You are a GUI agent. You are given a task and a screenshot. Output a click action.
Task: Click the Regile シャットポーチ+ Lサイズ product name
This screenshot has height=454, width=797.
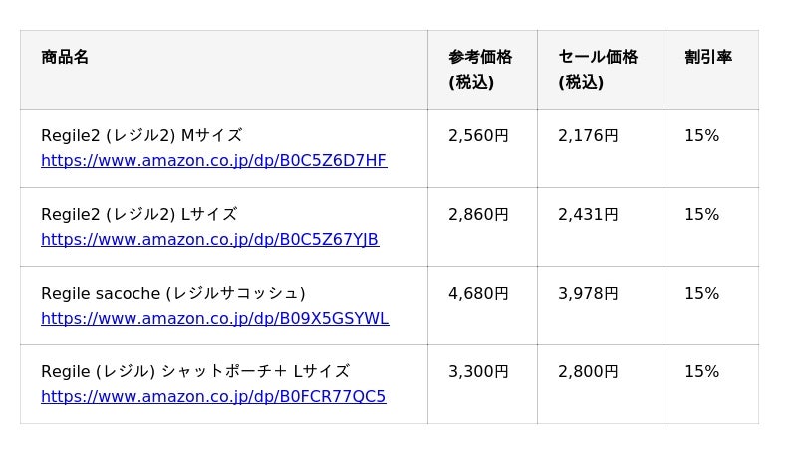pyautogui.click(x=194, y=371)
